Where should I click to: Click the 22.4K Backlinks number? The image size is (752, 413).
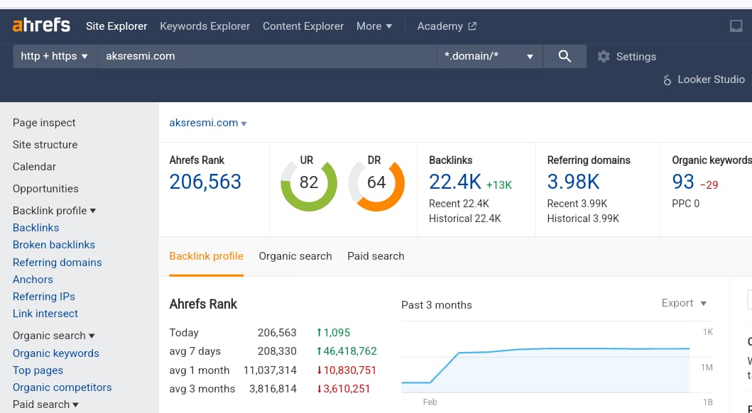[455, 182]
